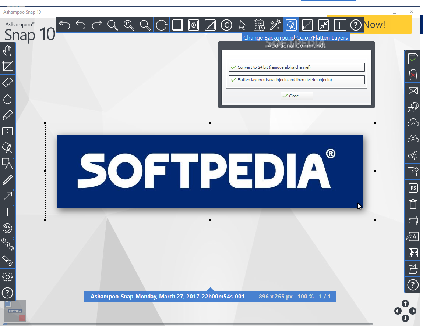The image size is (423, 326).
Task: Open settings gear in left sidebar
Action: (7, 277)
